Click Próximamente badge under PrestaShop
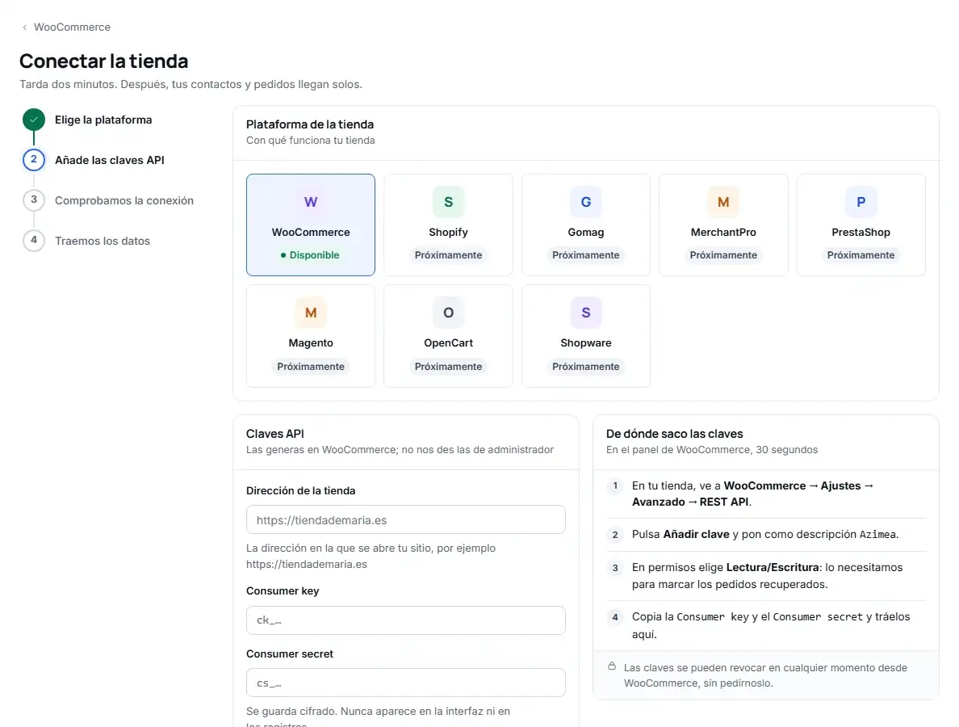 861,255
